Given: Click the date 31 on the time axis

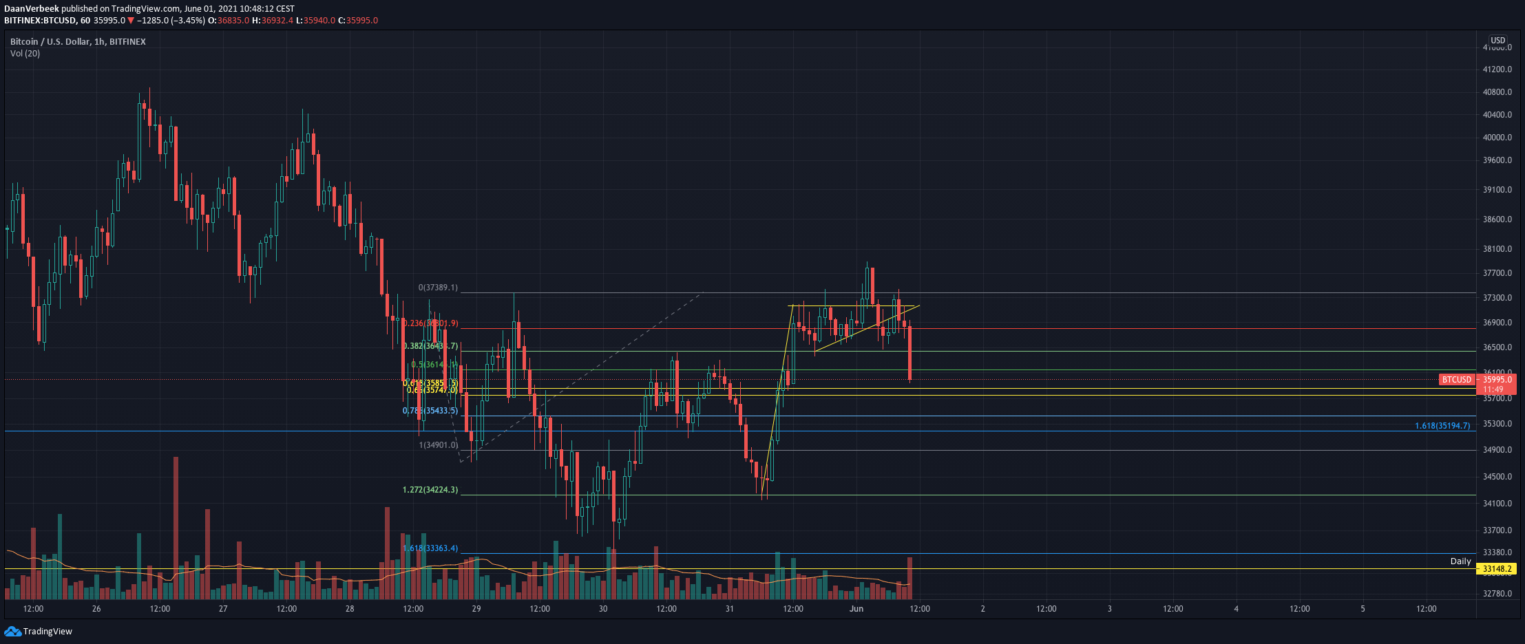Looking at the screenshot, I should tap(730, 609).
